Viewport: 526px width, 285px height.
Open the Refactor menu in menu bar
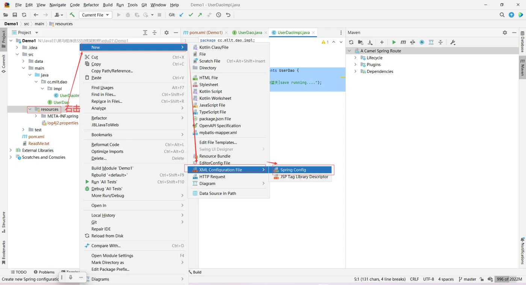point(91,5)
